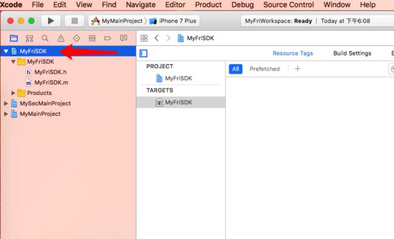Open the Debug navigator icon
Viewport: 394px width, 239px height.
tap(92, 38)
